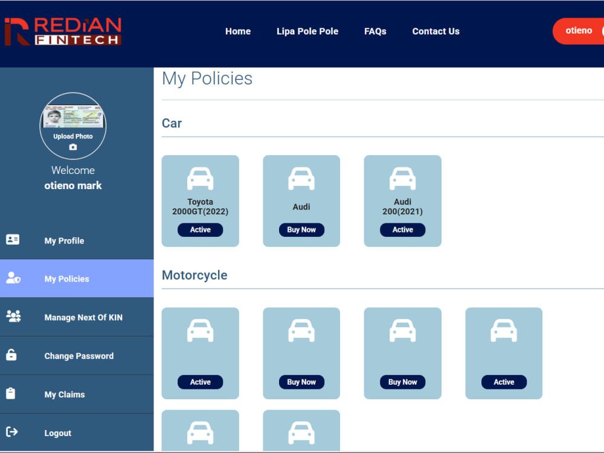Click car icon on Toyota 2000GT card
Screen dimensions: 604x453
pos(201,178)
